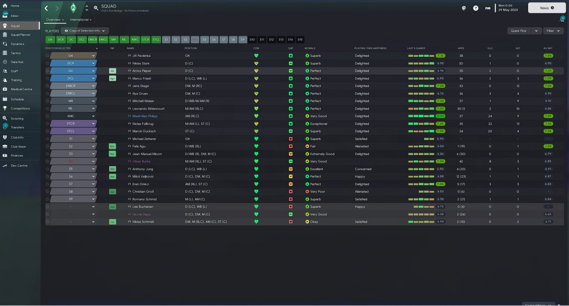The image size is (569, 306).
Task: Open the GK position dropdown for Pavlenka
Action: tap(73, 56)
